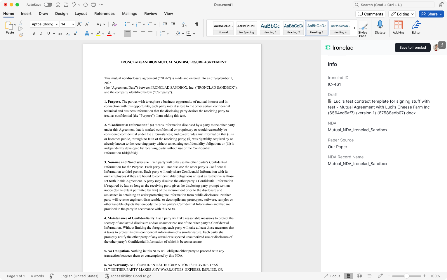Apply the Normal style

[223, 28]
